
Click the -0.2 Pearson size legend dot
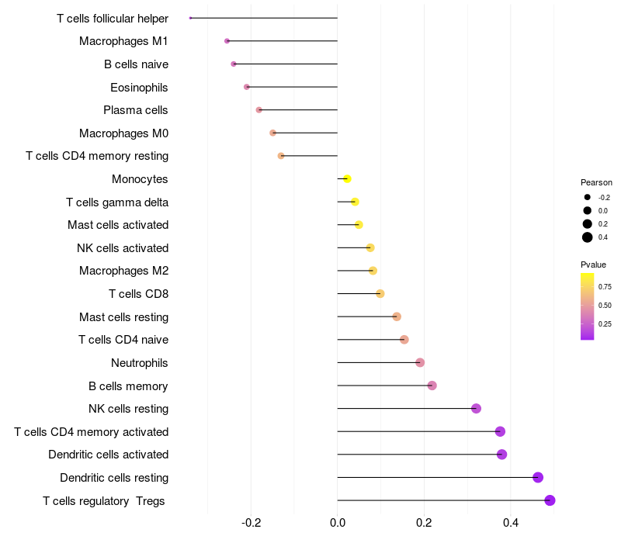click(587, 197)
